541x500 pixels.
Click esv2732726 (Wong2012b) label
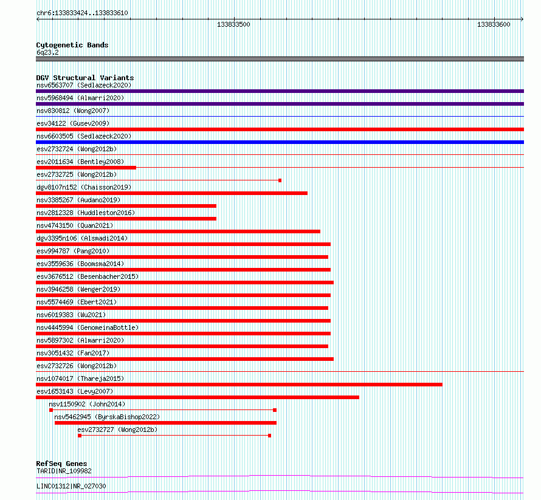pyautogui.click(x=77, y=366)
